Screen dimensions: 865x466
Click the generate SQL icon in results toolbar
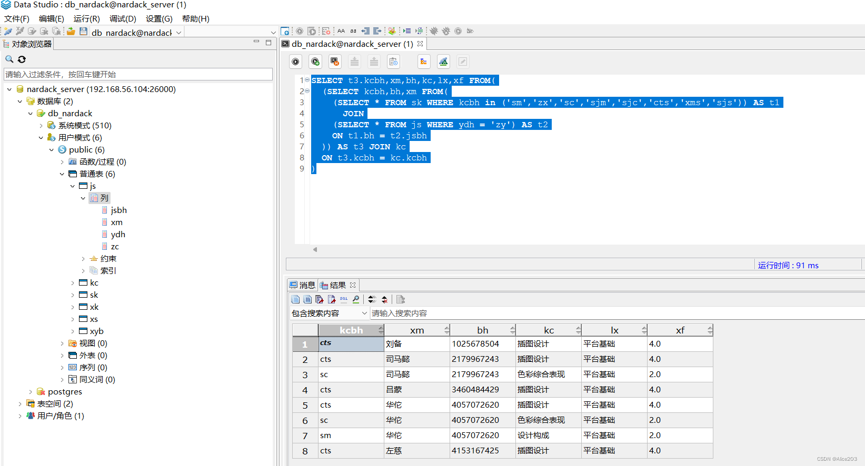tap(344, 299)
